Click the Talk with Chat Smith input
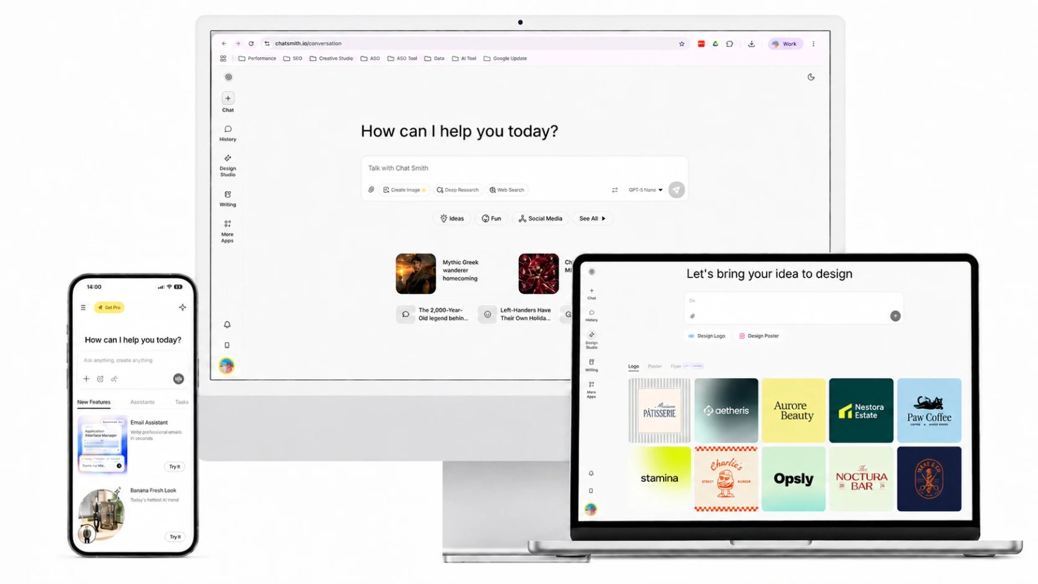 524,168
